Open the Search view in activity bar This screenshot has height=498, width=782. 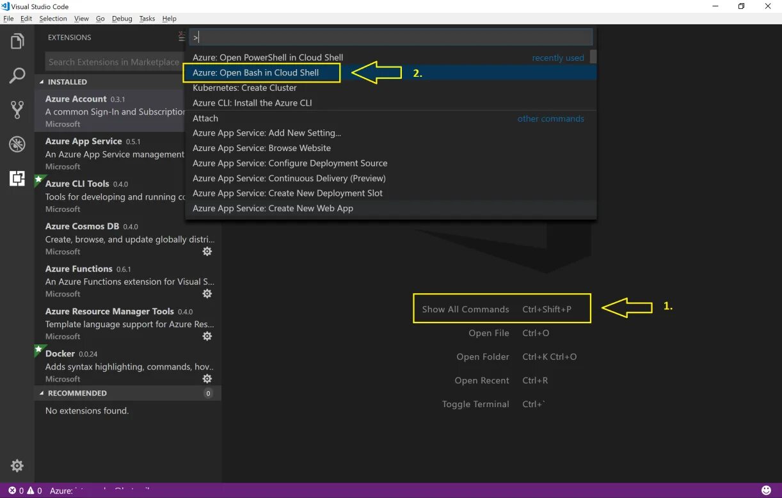[17, 76]
